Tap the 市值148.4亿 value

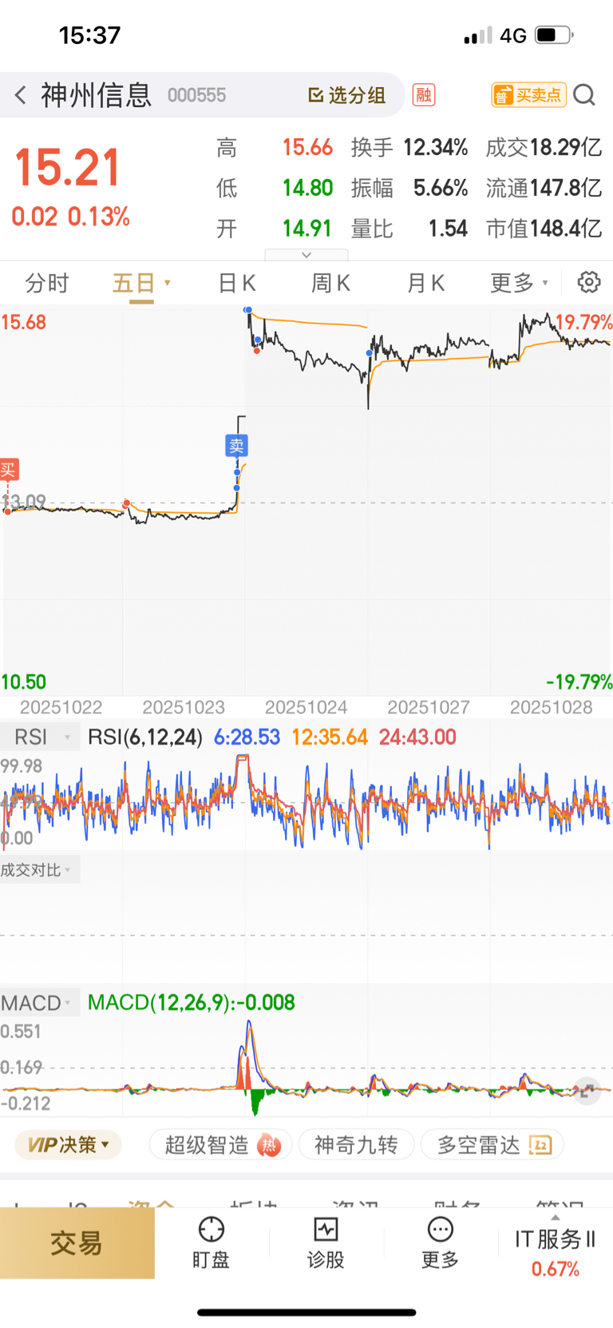coord(544,229)
